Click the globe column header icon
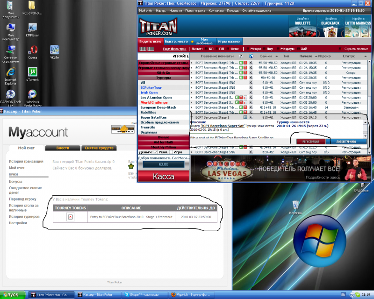The width and height of the screenshot is (374, 299). 251,56
